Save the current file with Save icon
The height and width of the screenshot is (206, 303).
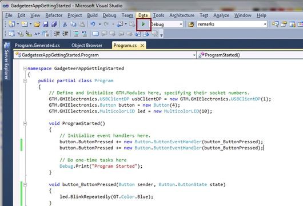tap(46, 24)
